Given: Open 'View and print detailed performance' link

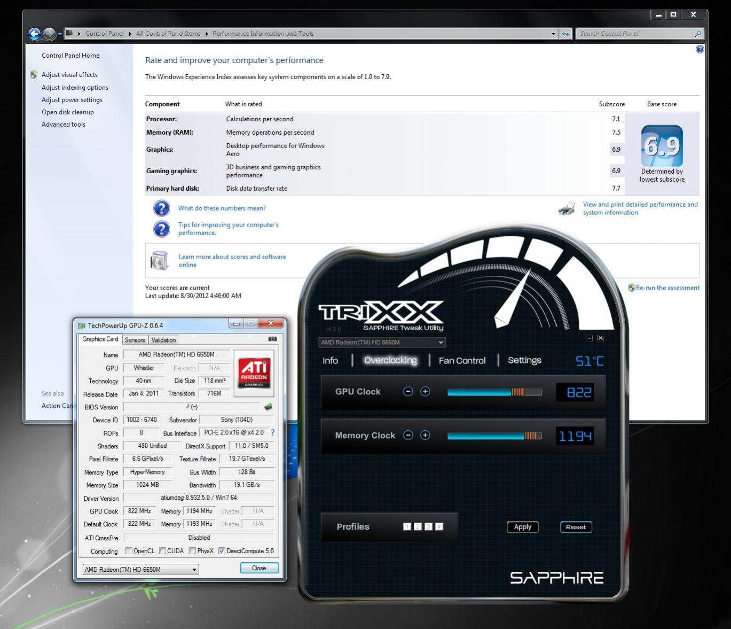Looking at the screenshot, I should click(x=640, y=208).
